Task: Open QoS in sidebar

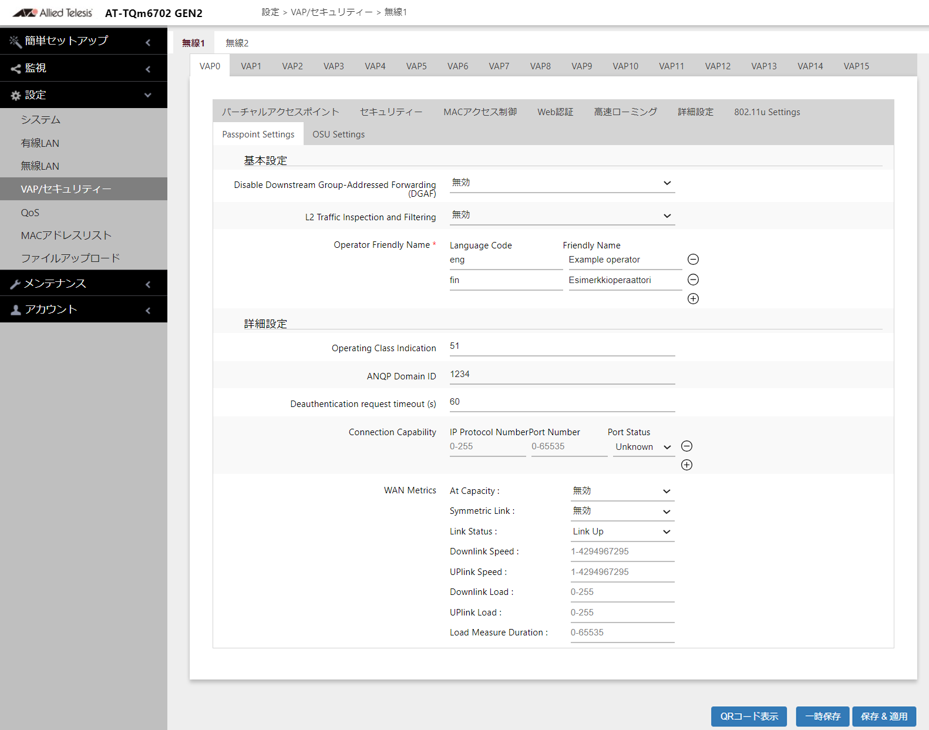Action: pos(83,213)
